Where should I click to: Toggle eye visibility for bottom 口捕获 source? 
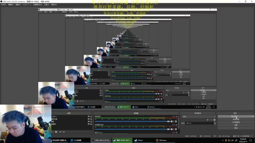[89, 124]
